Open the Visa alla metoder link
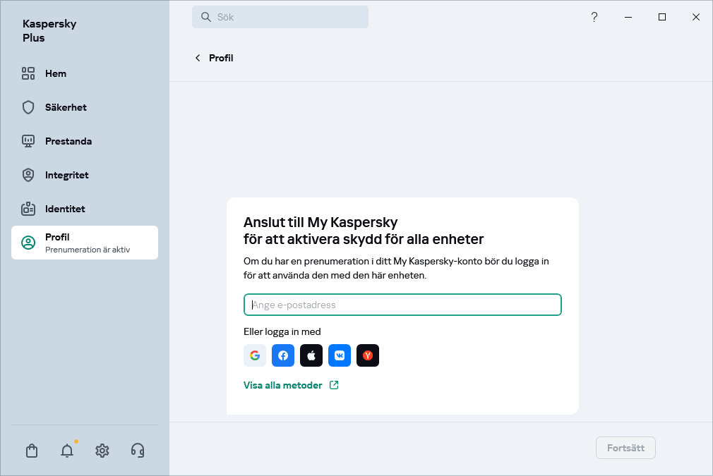The height and width of the screenshot is (476, 713). (283, 385)
